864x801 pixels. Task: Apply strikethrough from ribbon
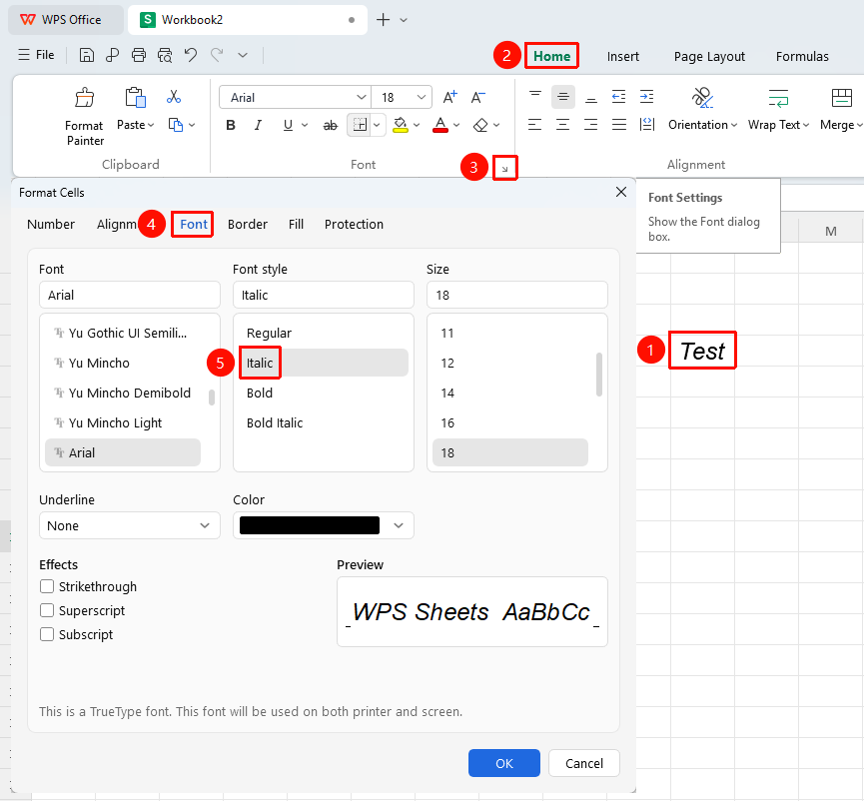tap(330, 126)
